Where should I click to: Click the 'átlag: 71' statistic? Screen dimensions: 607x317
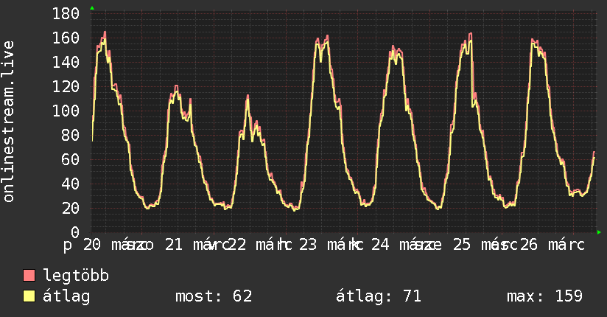tap(378, 296)
